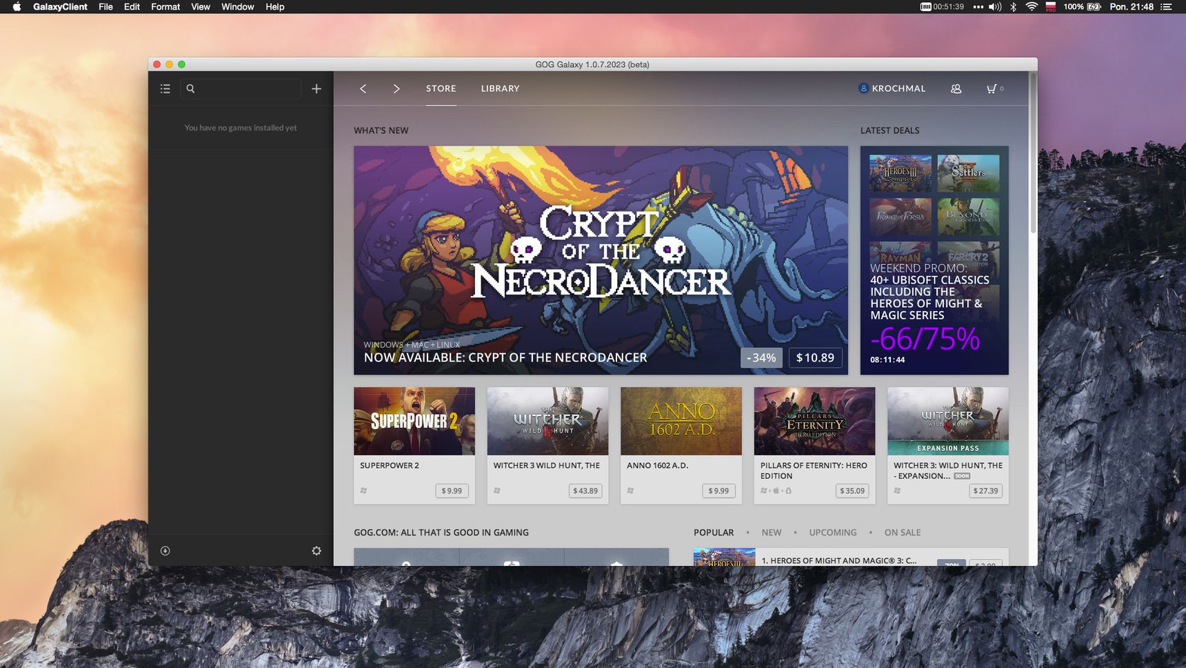Click the Apple menu icon

tap(17, 7)
